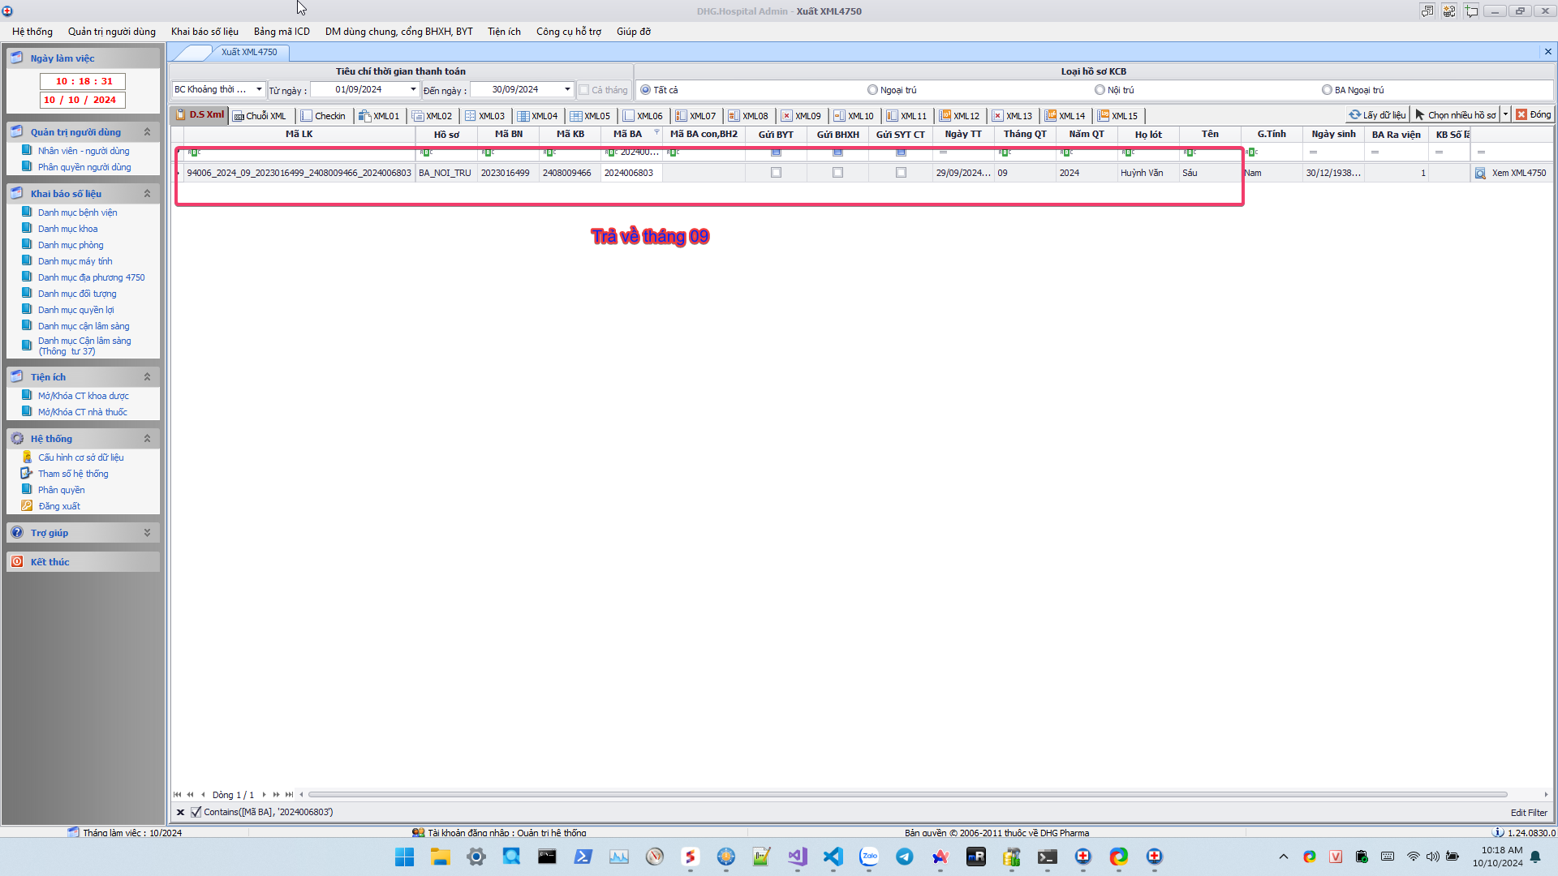Screen dimensions: 1558x876
Task: Open the Từ ngày date dropdown
Action: tap(413, 89)
